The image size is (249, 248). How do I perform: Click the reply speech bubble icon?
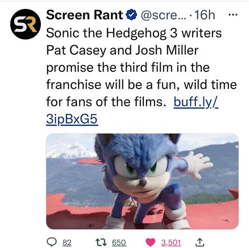click(x=53, y=242)
